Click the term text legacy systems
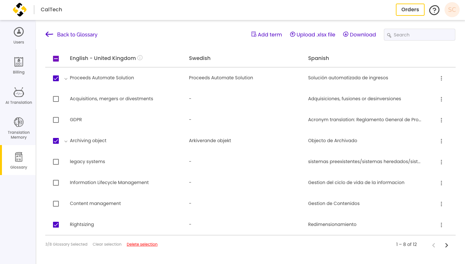Image resolution: width=465 pixels, height=264 pixels. pyautogui.click(x=88, y=161)
